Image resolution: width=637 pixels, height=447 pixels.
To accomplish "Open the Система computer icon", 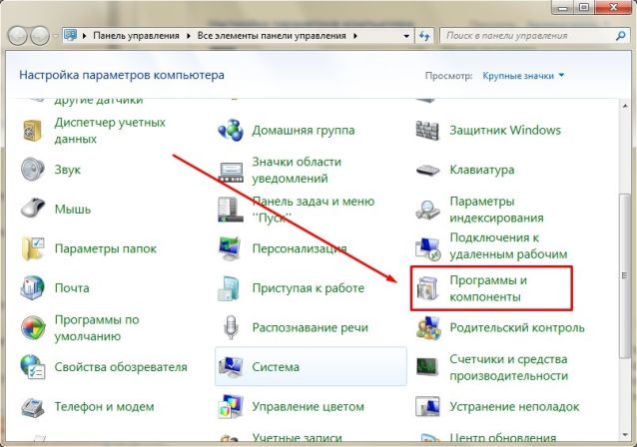I will tap(231, 366).
